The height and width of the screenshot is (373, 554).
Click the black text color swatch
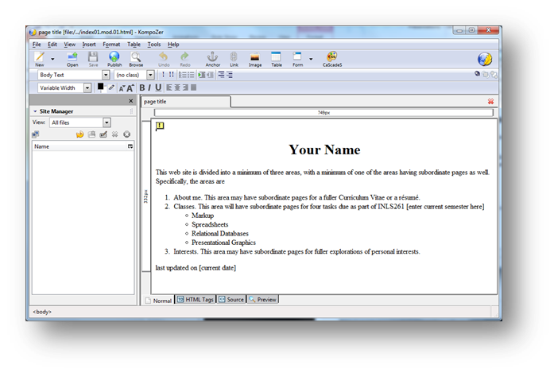101,87
